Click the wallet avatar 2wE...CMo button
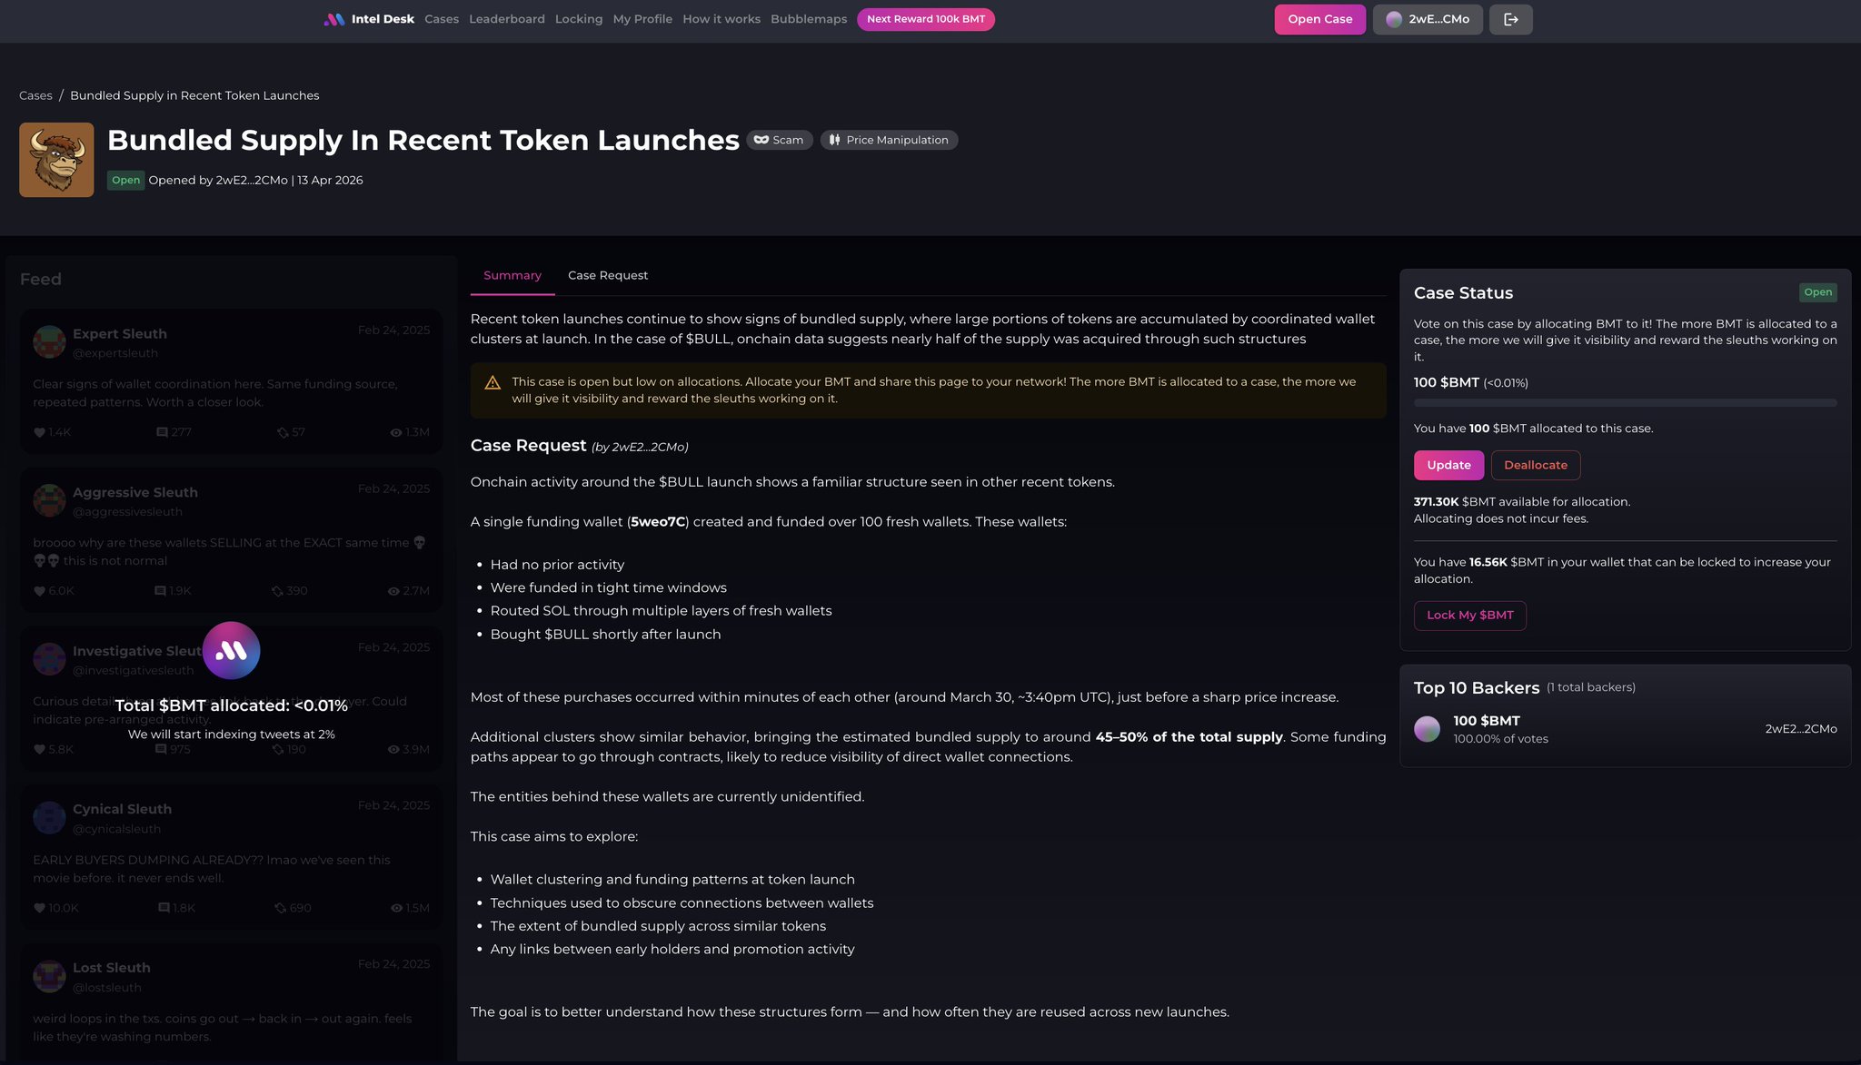Viewport: 1861px width, 1065px height. click(x=1428, y=19)
